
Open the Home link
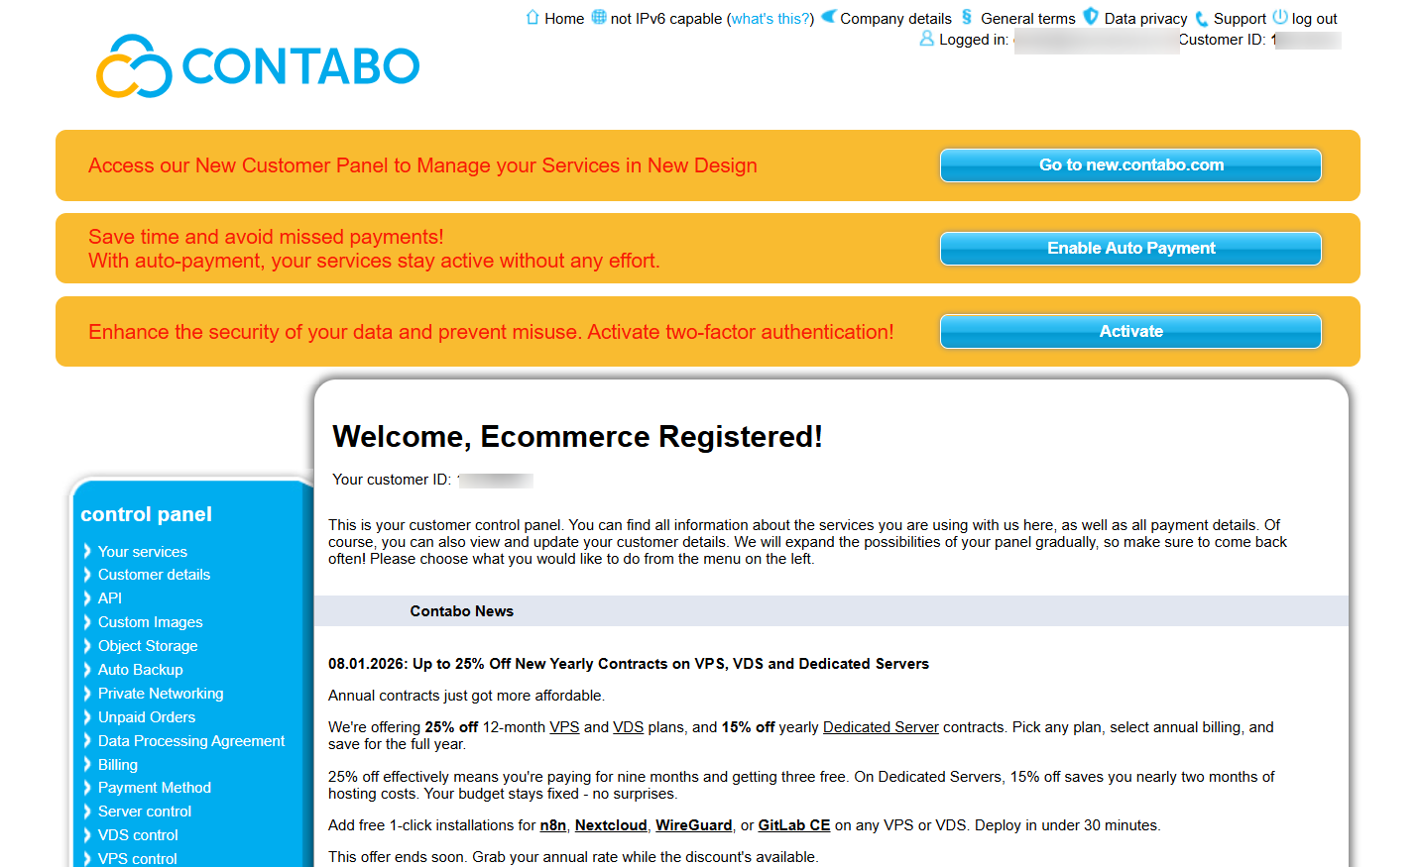coord(564,19)
